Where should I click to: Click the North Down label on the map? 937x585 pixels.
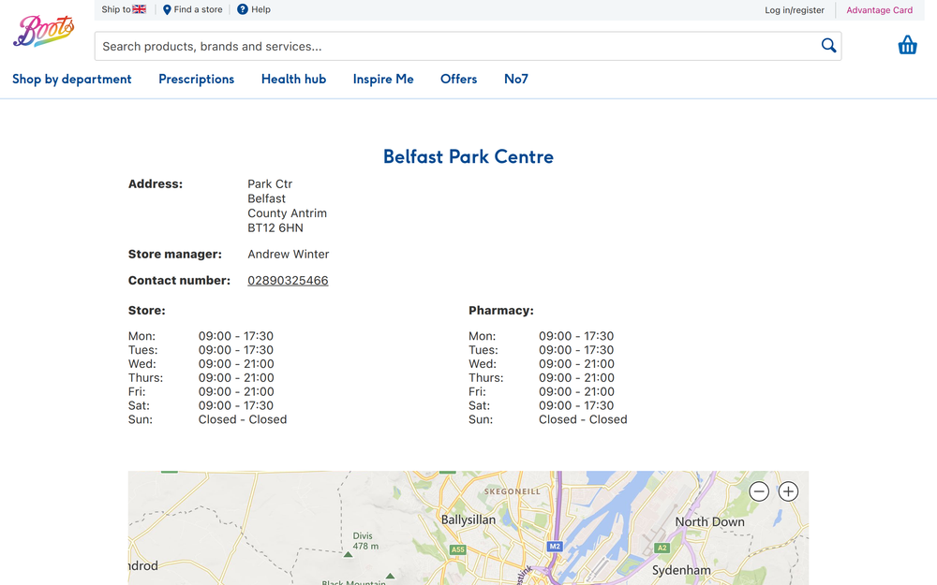709,521
